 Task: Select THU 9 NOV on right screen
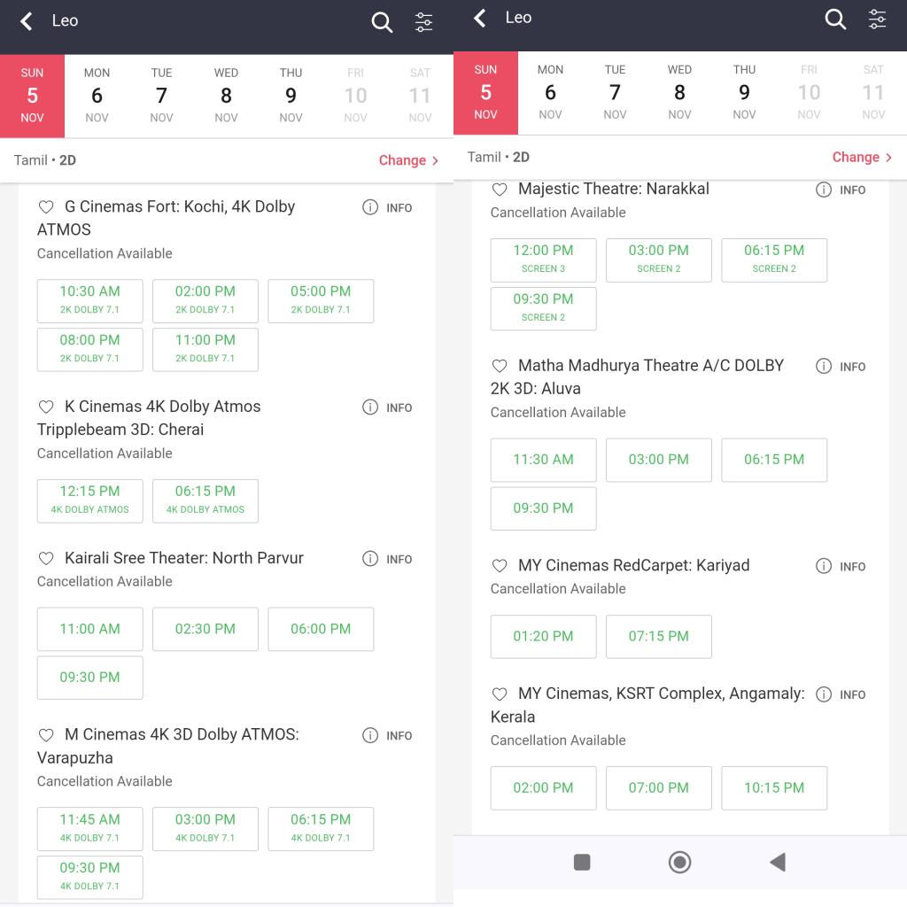(744, 92)
